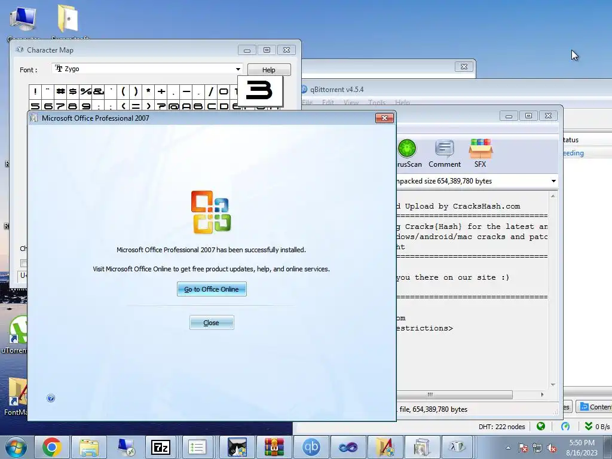
Task: Open the Font dropdown in Character Map
Action: (238, 69)
